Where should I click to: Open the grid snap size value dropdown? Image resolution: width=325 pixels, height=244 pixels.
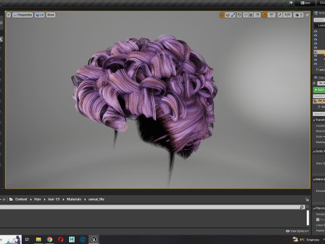click(x=257, y=15)
